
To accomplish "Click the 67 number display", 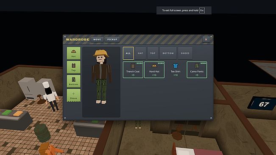I will pyautogui.click(x=264, y=104).
